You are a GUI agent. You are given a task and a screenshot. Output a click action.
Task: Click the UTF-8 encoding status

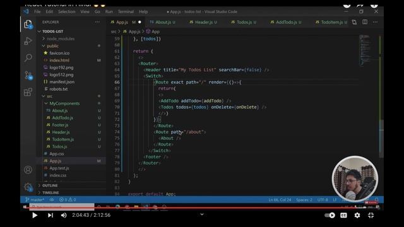(x=323, y=200)
